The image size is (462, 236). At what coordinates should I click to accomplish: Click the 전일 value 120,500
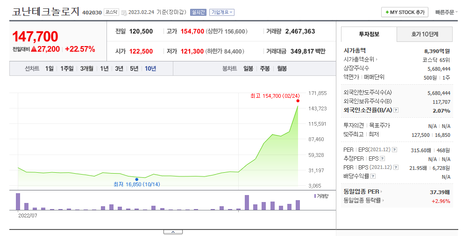141,31
